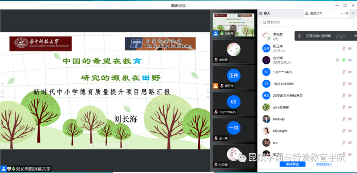Screen dimensions: 357x173
Task: Click camera icon for 刘长海 in list
Action: 350,60
